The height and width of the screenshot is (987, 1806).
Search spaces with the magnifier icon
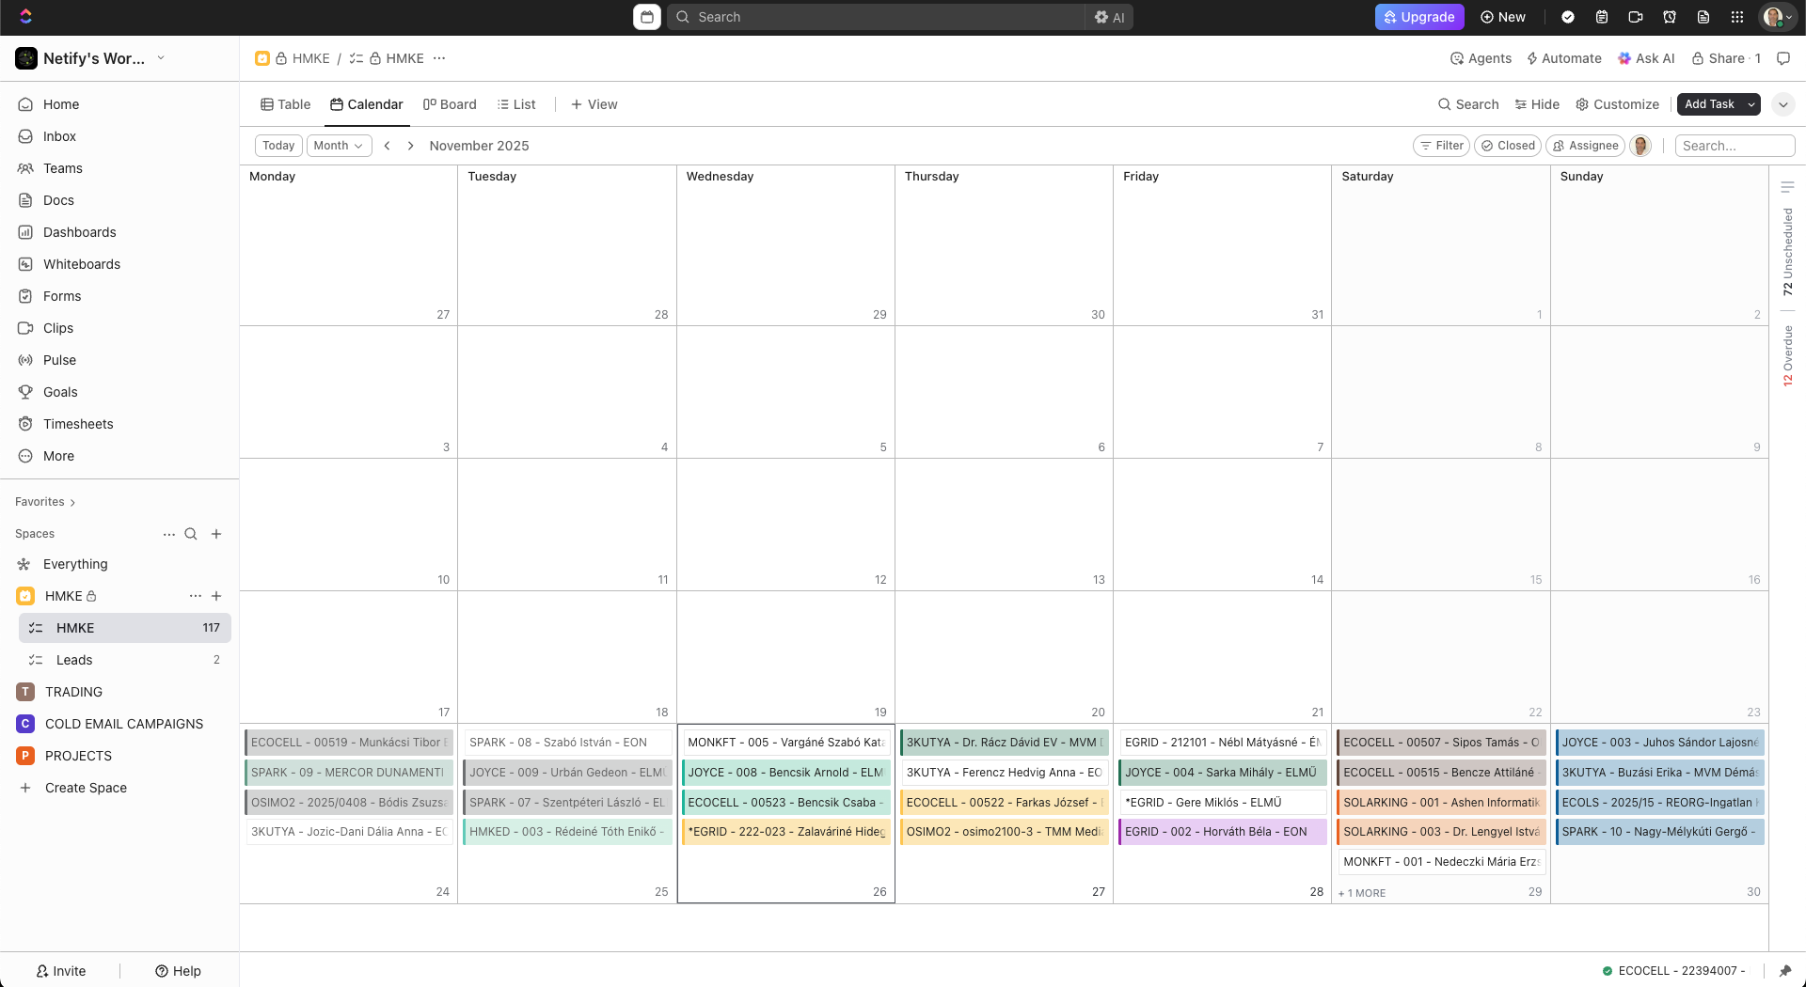[x=191, y=534]
